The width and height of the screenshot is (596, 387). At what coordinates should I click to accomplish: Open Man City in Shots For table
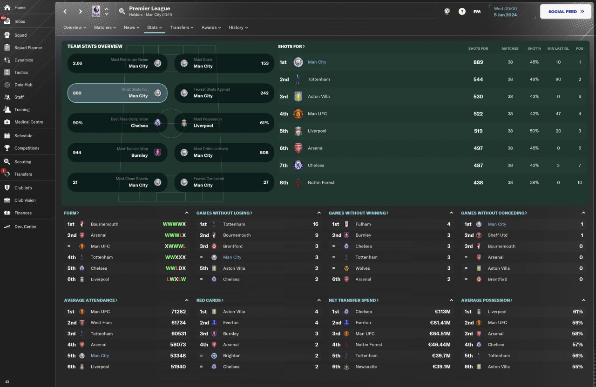[317, 62]
